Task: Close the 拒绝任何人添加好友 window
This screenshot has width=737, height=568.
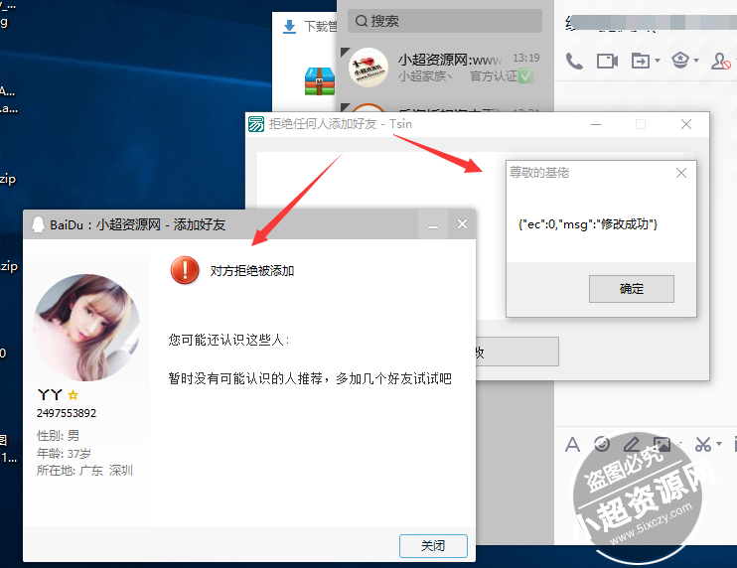Action: point(686,124)
